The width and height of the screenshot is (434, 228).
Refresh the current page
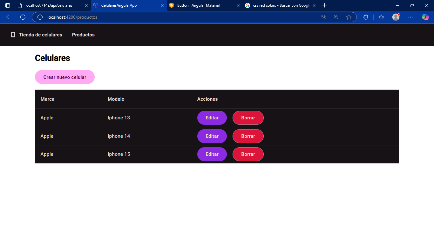click(23, 17)
